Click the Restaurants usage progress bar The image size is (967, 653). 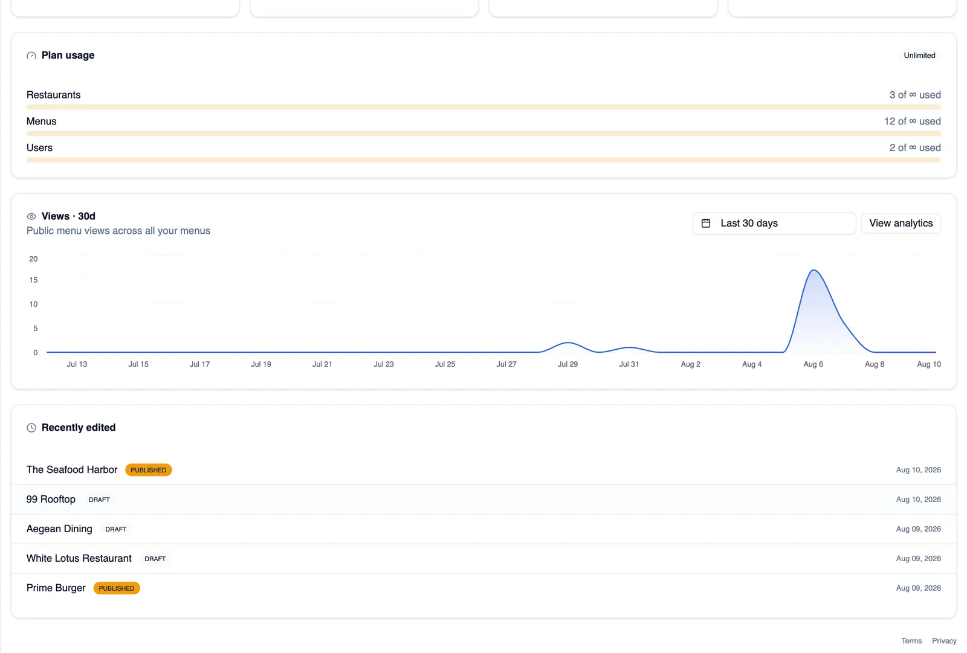[x=483, y=107]
